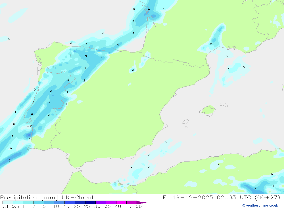Click the legend scale label "45"
The image size is (284, 208).
128,206
